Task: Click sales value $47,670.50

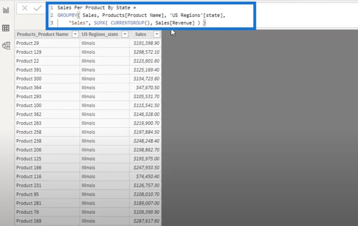Action: [x=148, y=88]
